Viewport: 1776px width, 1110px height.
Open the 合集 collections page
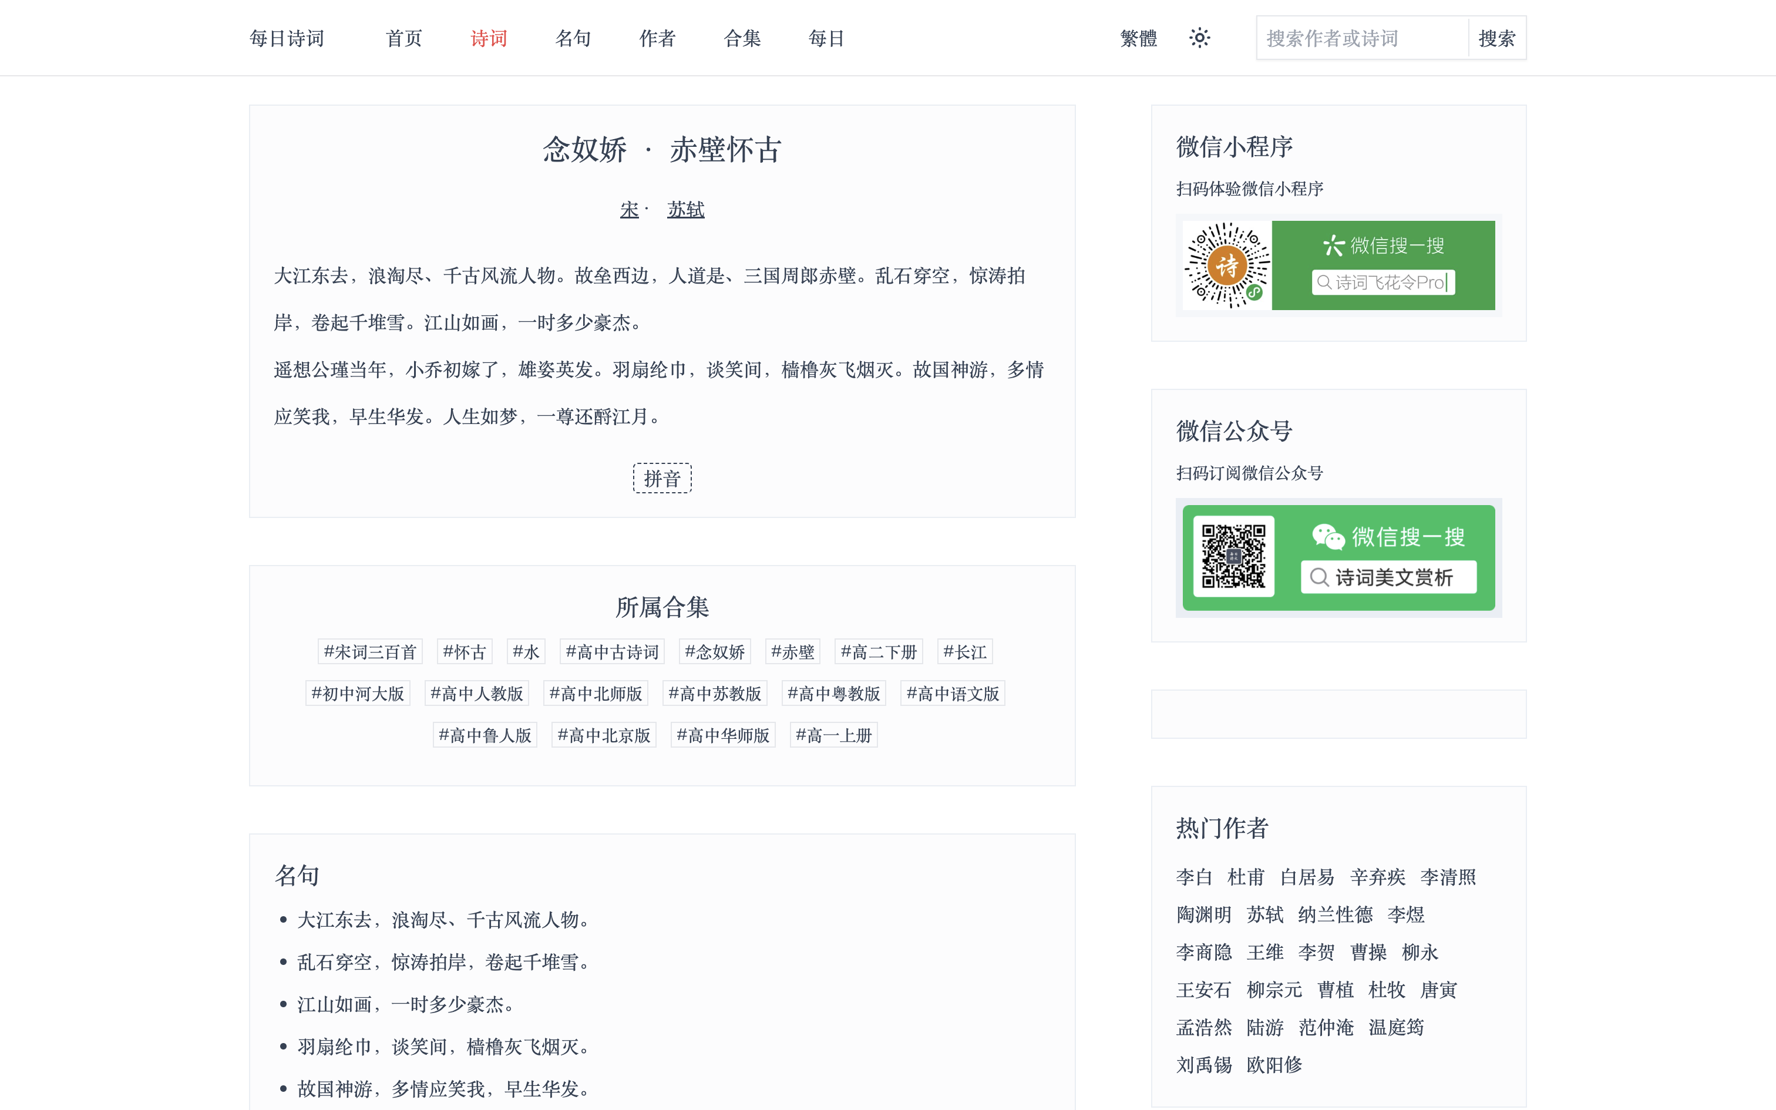(743, 38)
